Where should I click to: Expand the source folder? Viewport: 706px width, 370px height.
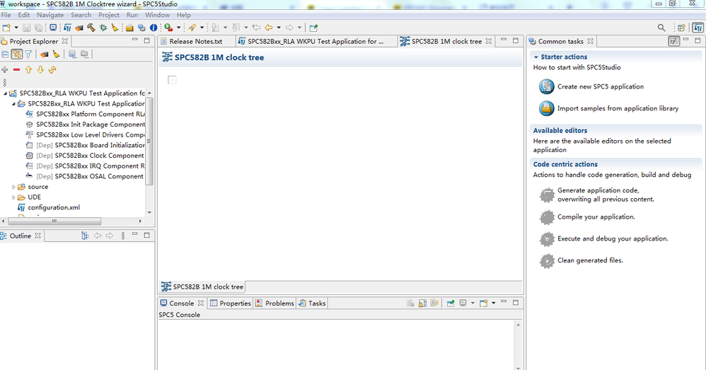click(13, 187)
